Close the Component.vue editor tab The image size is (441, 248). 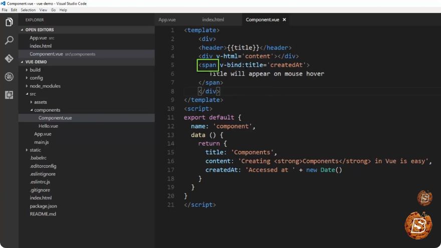click(x=284, y=20)
